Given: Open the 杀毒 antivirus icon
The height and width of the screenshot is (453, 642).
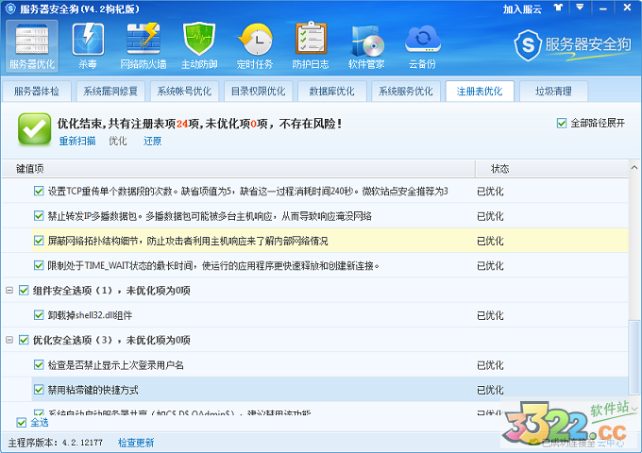Looking at the screenshot, I should point(88,46).
